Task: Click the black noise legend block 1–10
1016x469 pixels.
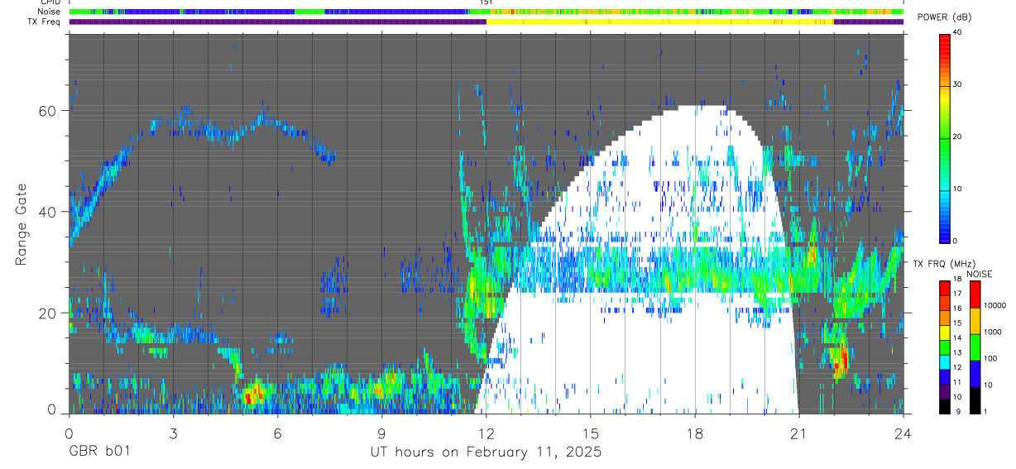Action: [x=975, y=400]
